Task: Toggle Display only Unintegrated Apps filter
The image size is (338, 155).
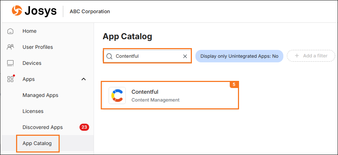Action: click(x=239, y=56)
